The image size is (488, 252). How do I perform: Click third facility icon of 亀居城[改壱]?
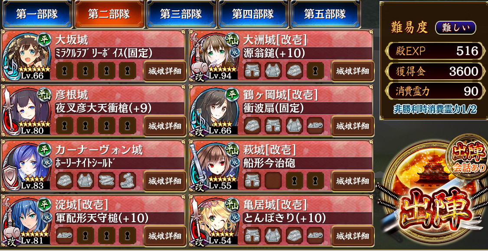(x=294, y=235)
